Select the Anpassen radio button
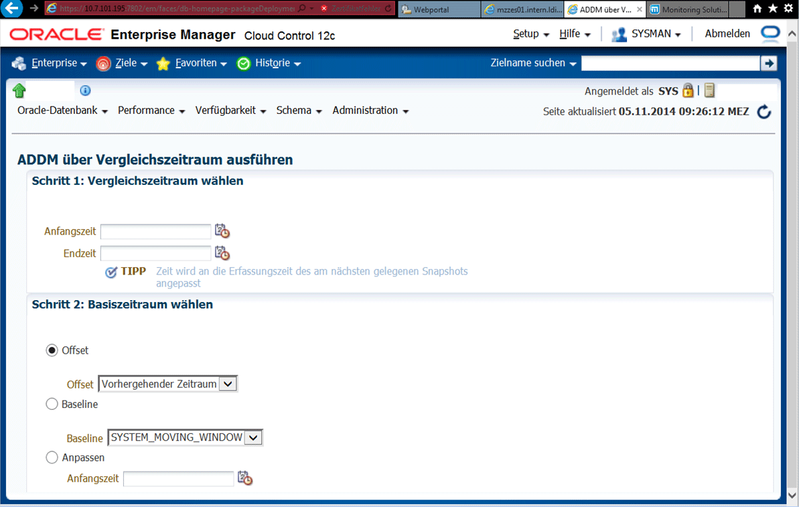 (x=52, y=457)
